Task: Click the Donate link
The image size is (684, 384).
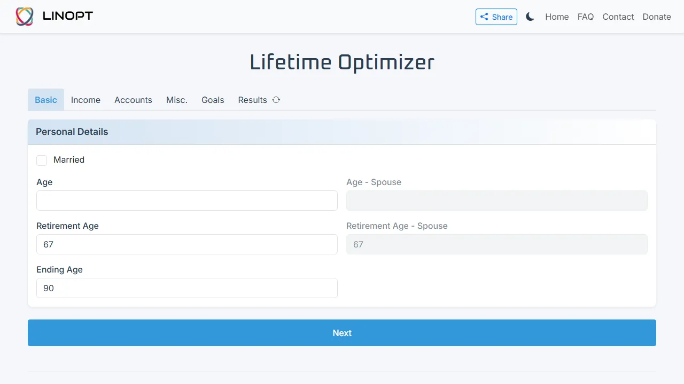Action: pyautogui.click(x=657, y=17)
